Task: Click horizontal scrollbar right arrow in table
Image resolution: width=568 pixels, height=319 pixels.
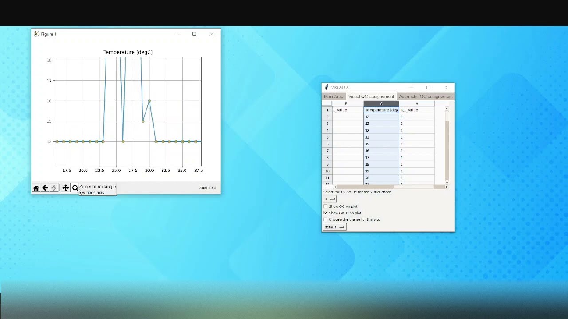Action: [447, 187]
